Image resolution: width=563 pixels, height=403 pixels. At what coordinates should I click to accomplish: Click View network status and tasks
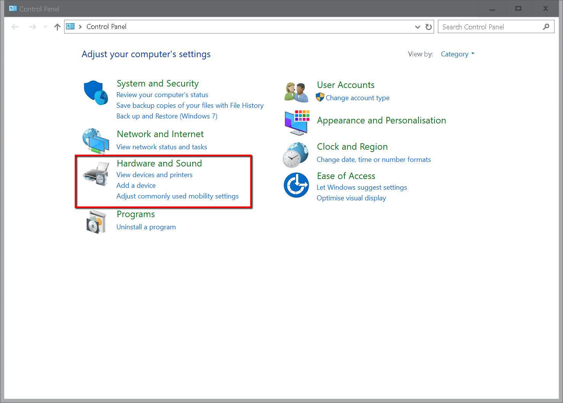click(x=162, y=147)
